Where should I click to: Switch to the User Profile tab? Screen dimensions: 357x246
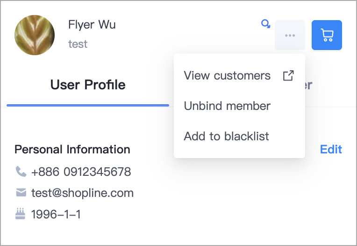(x=88, y=85)
